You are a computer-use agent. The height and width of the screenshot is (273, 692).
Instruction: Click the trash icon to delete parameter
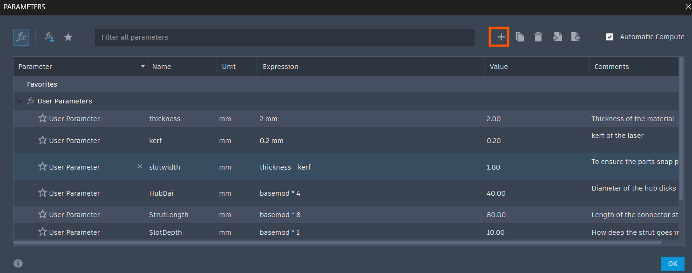[x=538, y=37]
